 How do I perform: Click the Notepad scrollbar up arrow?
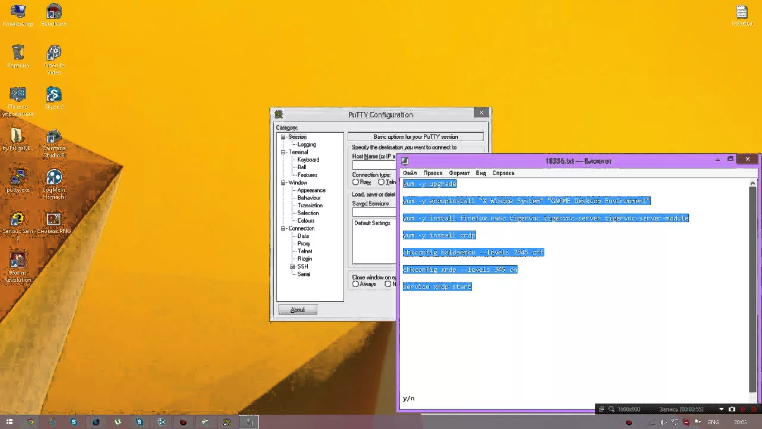752,184
